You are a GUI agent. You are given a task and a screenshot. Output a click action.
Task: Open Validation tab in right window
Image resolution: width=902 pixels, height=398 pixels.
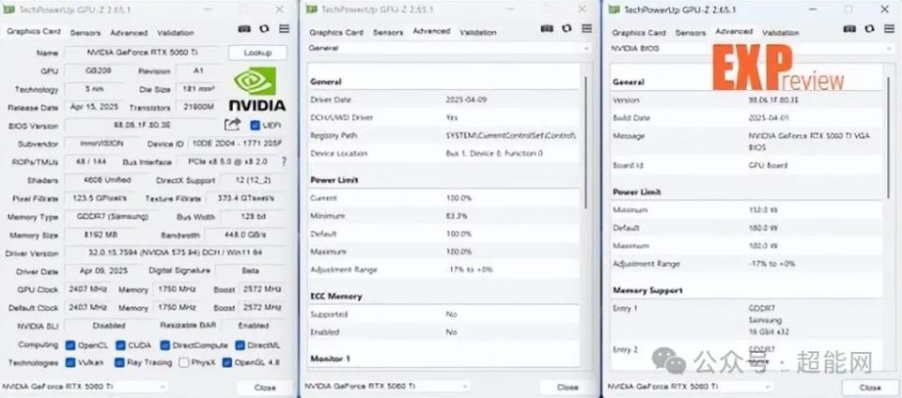[x=781, y=33]
